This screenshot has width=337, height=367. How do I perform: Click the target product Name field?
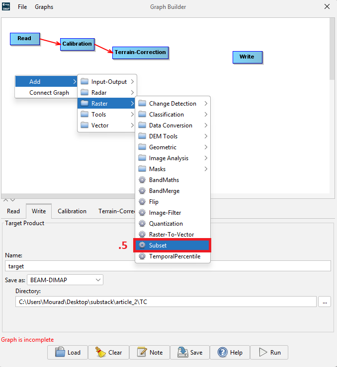click(168, 266)
